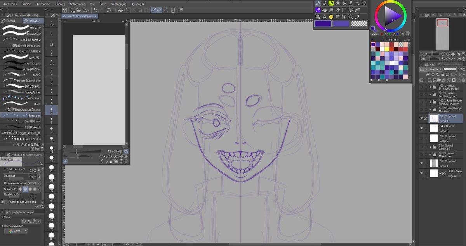Select the rectangle Figure tool
466x246 pixels.
click(344, 10)
